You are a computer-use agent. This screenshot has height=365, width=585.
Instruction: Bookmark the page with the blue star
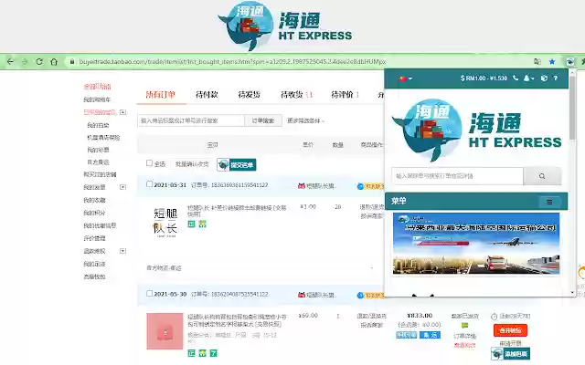pyautogui.click(x=552, y=61)
